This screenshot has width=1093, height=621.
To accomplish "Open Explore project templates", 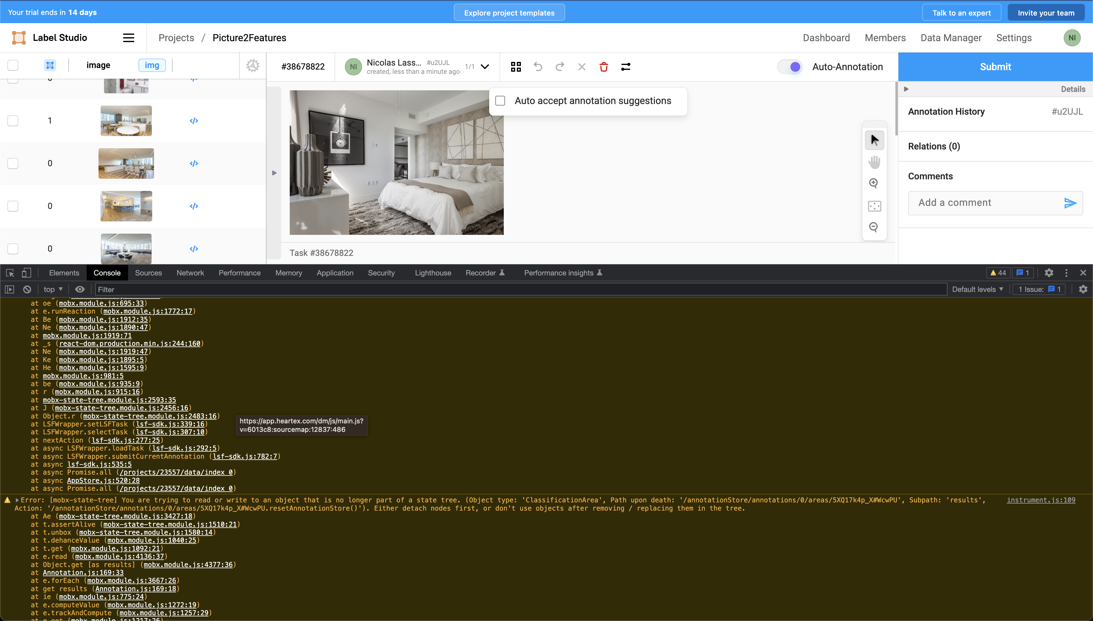I will pos(509,13).
